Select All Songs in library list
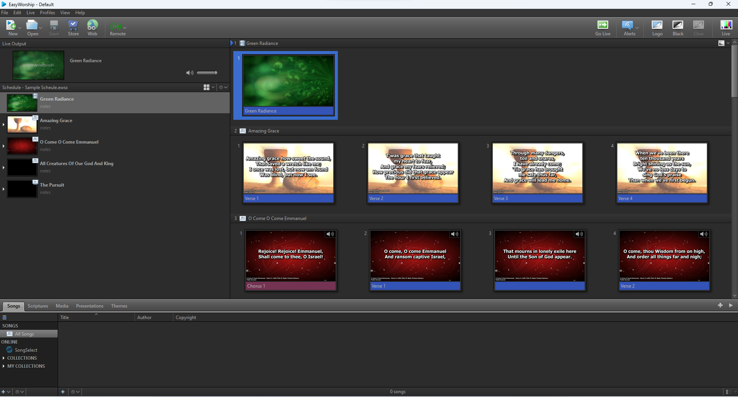 (x=24, y=334)
